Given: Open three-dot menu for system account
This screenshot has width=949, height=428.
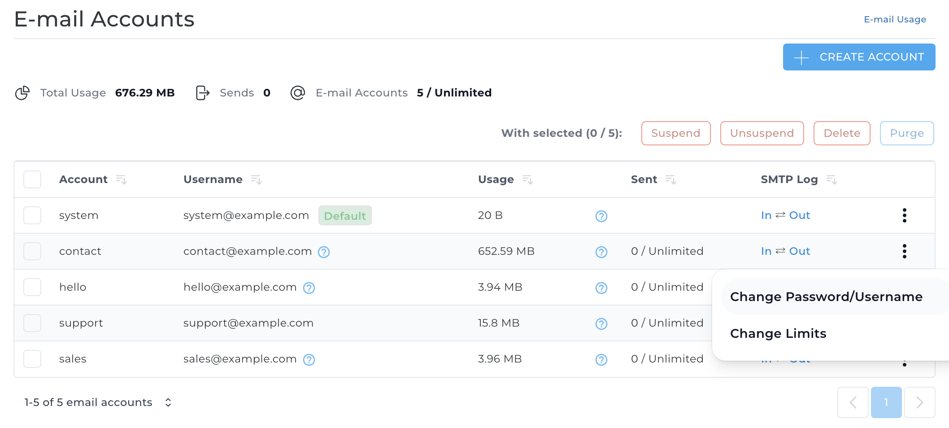Looking at the screenshot, I should coord(904,215).
